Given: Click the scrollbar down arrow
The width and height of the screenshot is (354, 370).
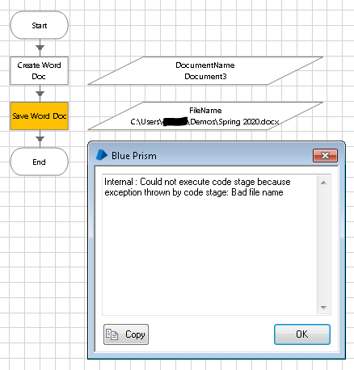Looking at the screenshot, I should (323, 308).
